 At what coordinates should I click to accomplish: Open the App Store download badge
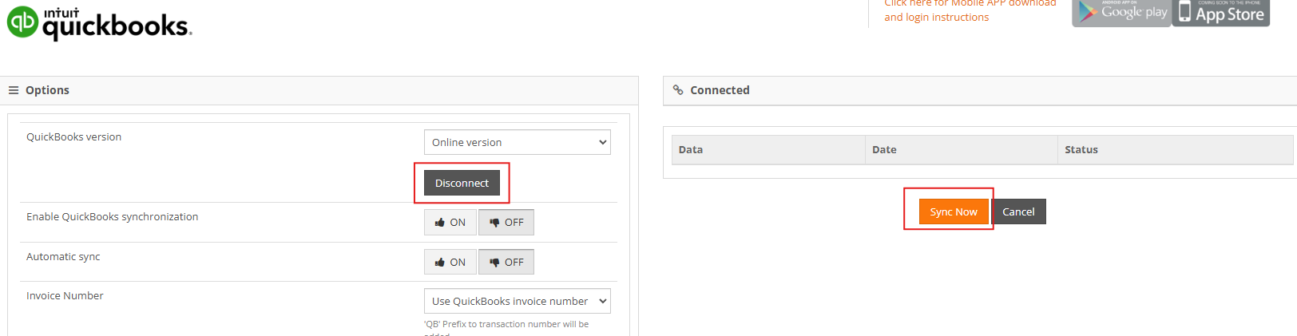[1221, 13]
